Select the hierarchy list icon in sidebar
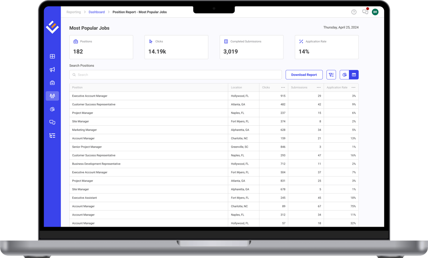 coord(52,135)
